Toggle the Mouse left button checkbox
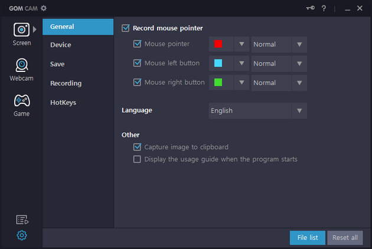The width and height of the screenshot is (372, 249). 138,63
